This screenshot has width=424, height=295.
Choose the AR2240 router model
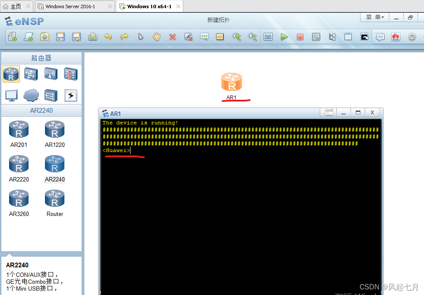54,168
